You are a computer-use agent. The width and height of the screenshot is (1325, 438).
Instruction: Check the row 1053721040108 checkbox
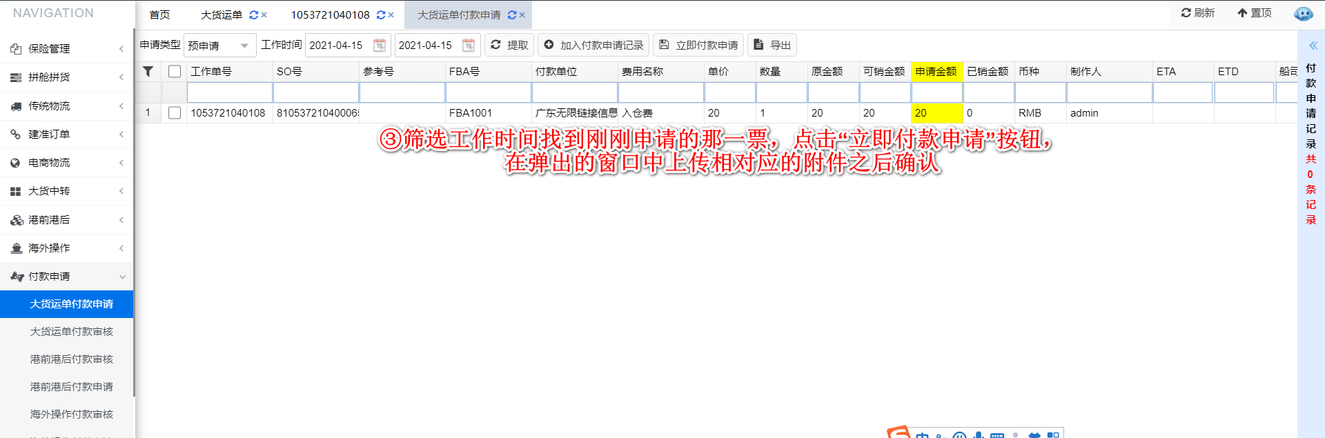175,113
